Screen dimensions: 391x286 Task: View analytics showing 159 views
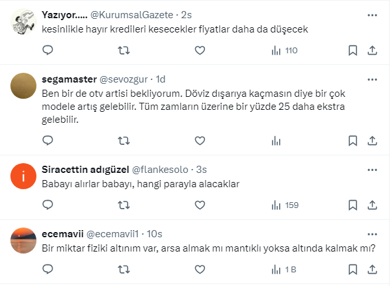284,205
